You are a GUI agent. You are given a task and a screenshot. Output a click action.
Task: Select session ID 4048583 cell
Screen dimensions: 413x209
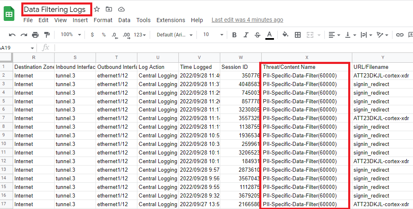click(241, 84)
